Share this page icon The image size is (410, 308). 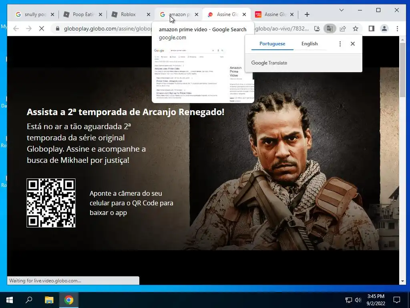pyautogui.click(x=343, y=28)
